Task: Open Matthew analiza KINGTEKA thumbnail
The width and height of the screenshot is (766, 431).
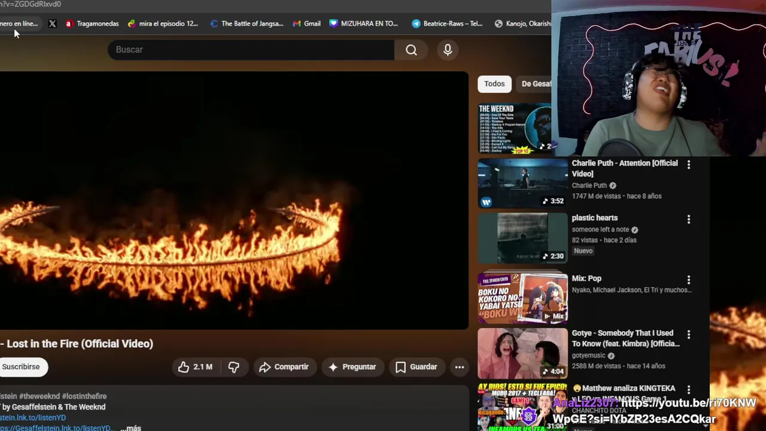Action: (522, 407)
